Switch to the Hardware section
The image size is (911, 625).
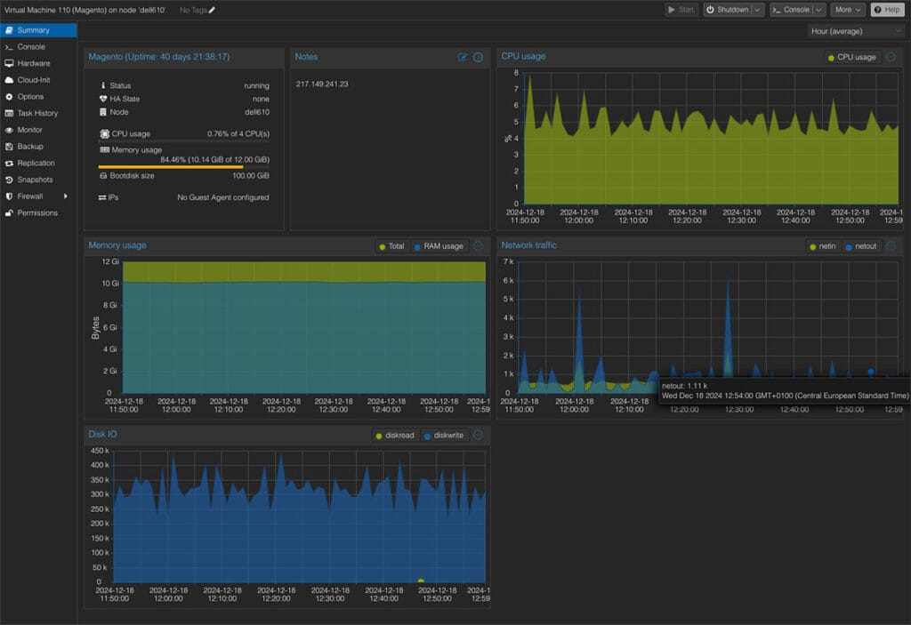tap(34, 63)
